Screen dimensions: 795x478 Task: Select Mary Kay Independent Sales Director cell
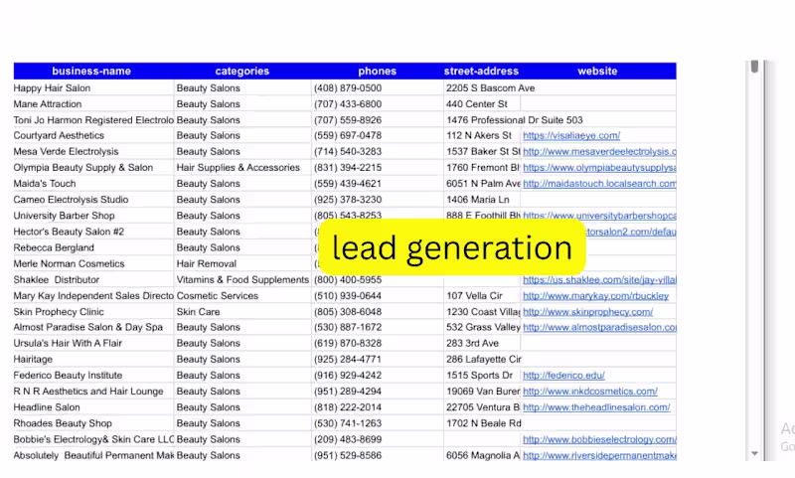point(93,296)
